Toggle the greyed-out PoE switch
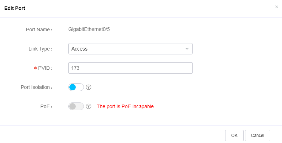282x143 pixels. click(76, 106)
